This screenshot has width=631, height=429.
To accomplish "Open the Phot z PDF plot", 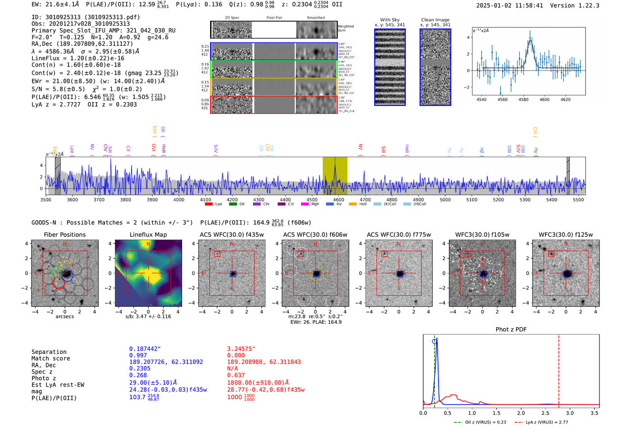I will (511, 371).
